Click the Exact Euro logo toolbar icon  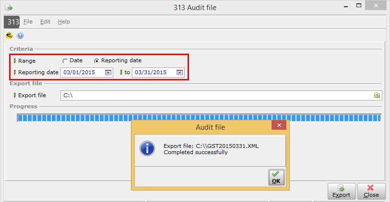coord(9,35)
